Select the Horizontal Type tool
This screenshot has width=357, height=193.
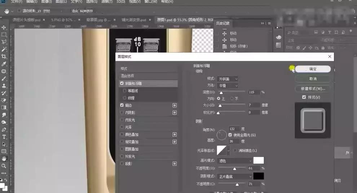pyautogui.click(x=4, y=137)
